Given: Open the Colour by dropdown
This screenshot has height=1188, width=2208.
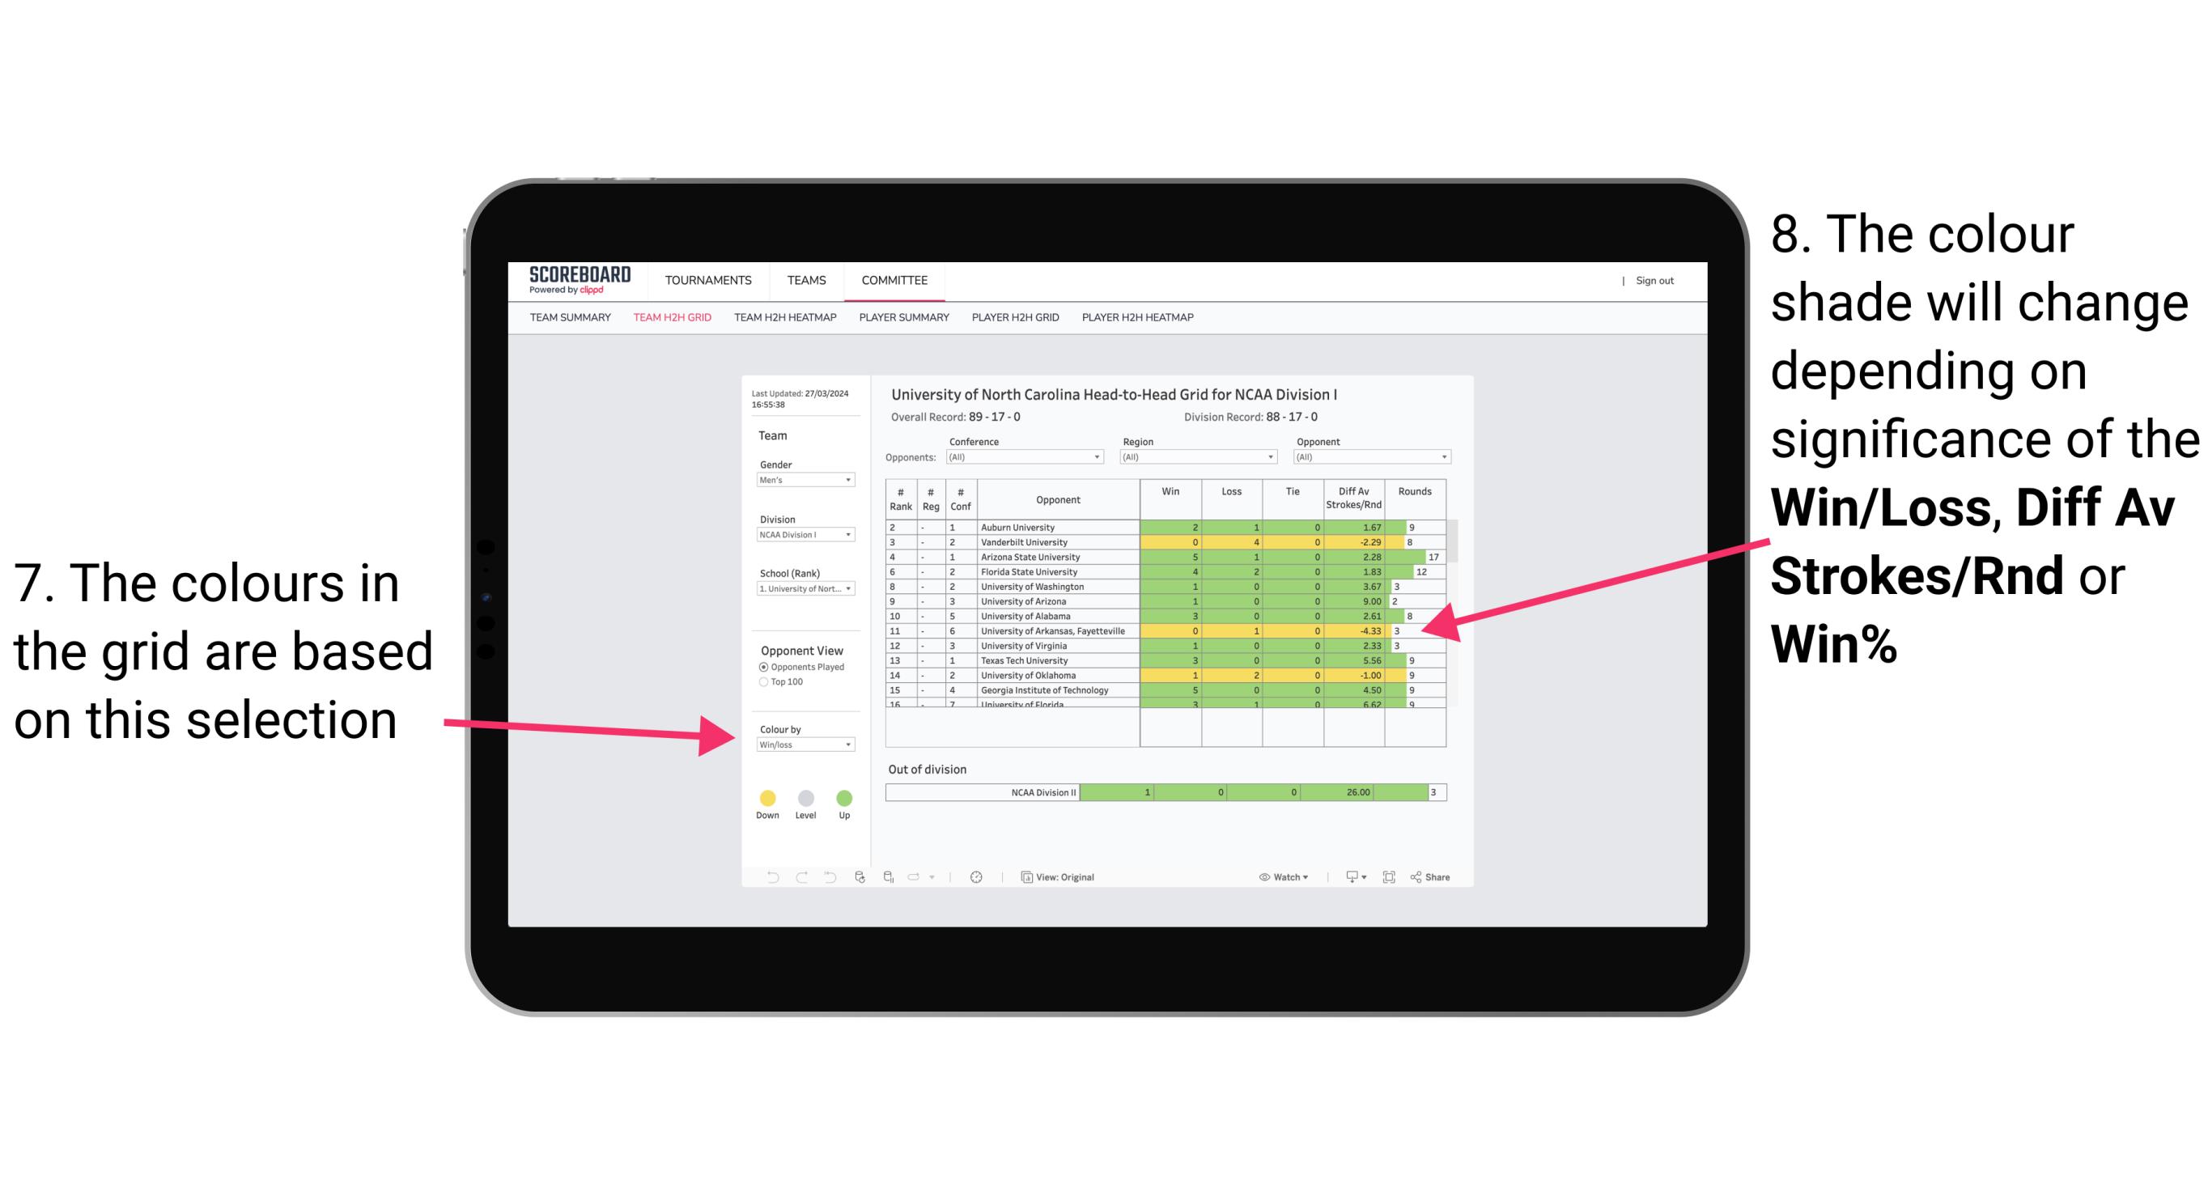Looking at the screenshot, I should click(805, 745).
